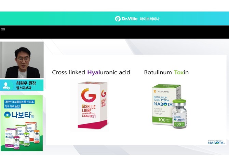Click the 미국 FDA 승인 text banner
229x160 pixels.
tap(12, 106)
